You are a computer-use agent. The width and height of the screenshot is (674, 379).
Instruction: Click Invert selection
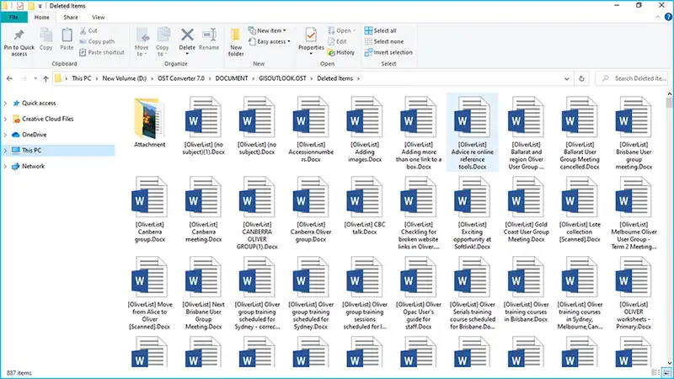coord(388,52)
